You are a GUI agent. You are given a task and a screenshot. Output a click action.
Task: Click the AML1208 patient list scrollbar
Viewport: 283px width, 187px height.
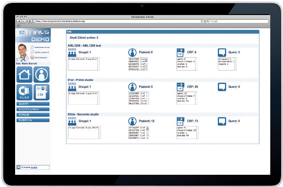point(146,64)
